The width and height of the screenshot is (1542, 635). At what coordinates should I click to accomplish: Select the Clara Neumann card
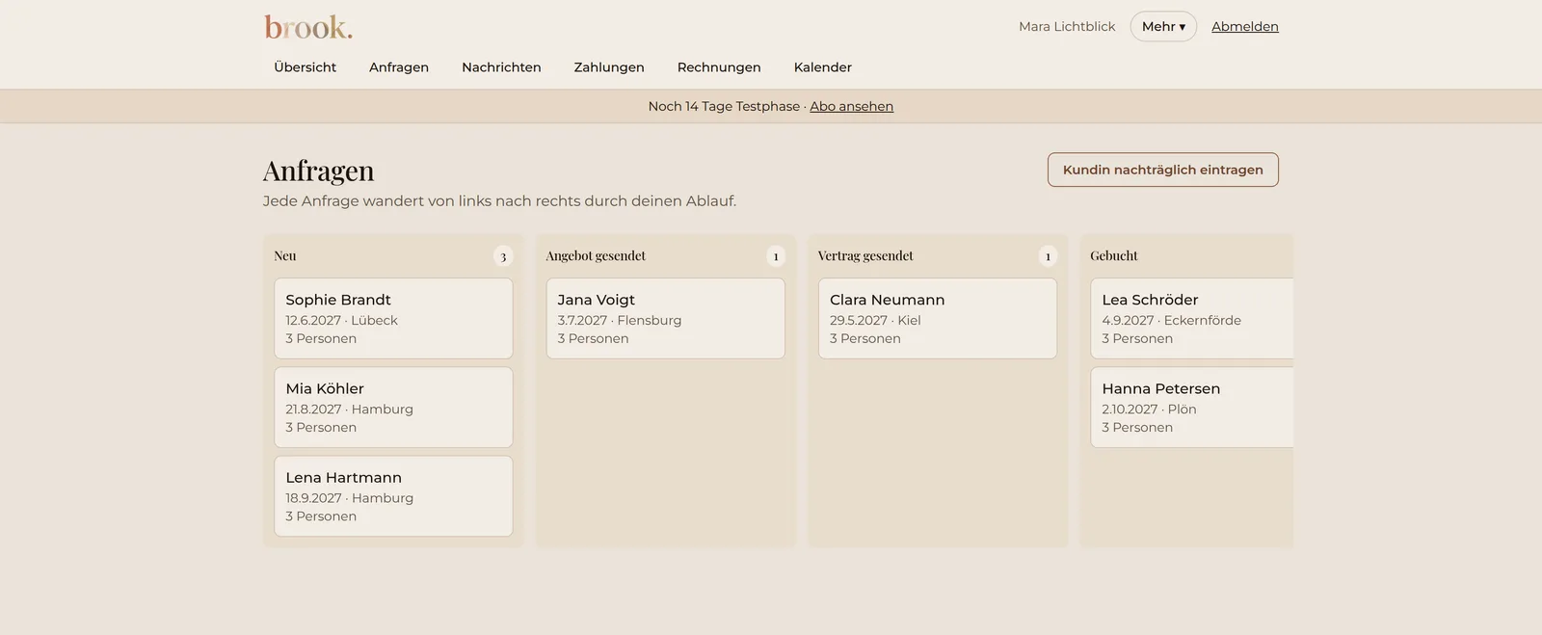(x=938, y=319)
